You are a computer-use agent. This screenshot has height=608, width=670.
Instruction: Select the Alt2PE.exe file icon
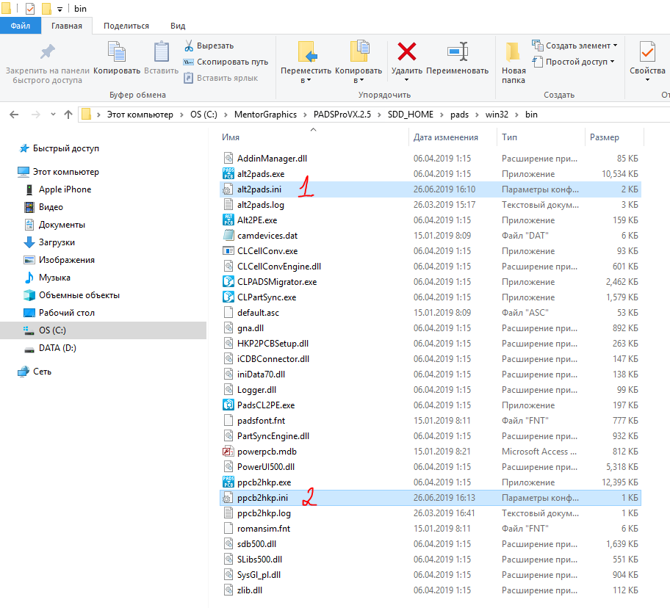(228, 220)
